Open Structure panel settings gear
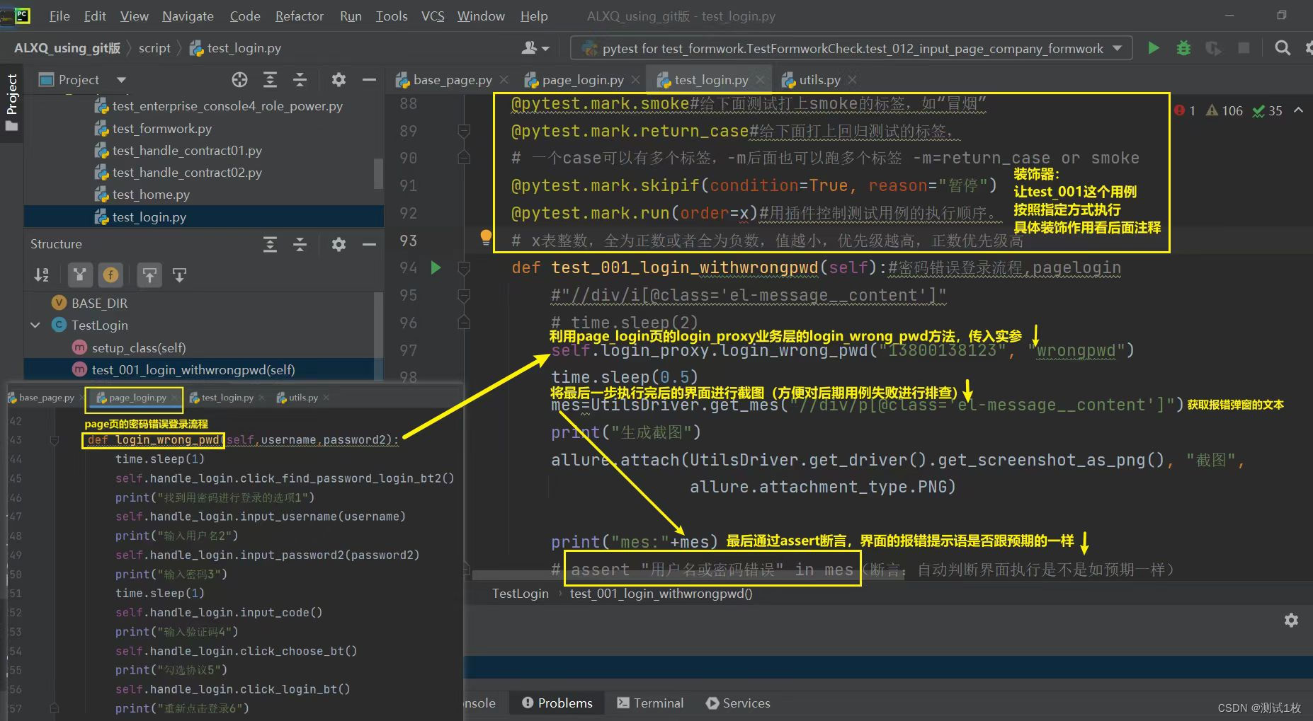 tap(339, 245)
